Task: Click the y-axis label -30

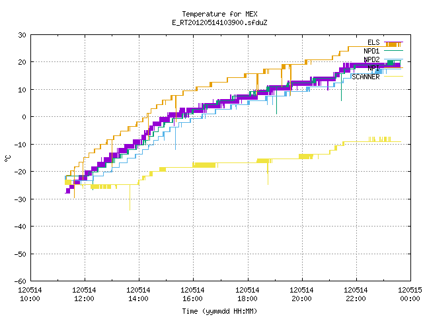Action: 20,199
